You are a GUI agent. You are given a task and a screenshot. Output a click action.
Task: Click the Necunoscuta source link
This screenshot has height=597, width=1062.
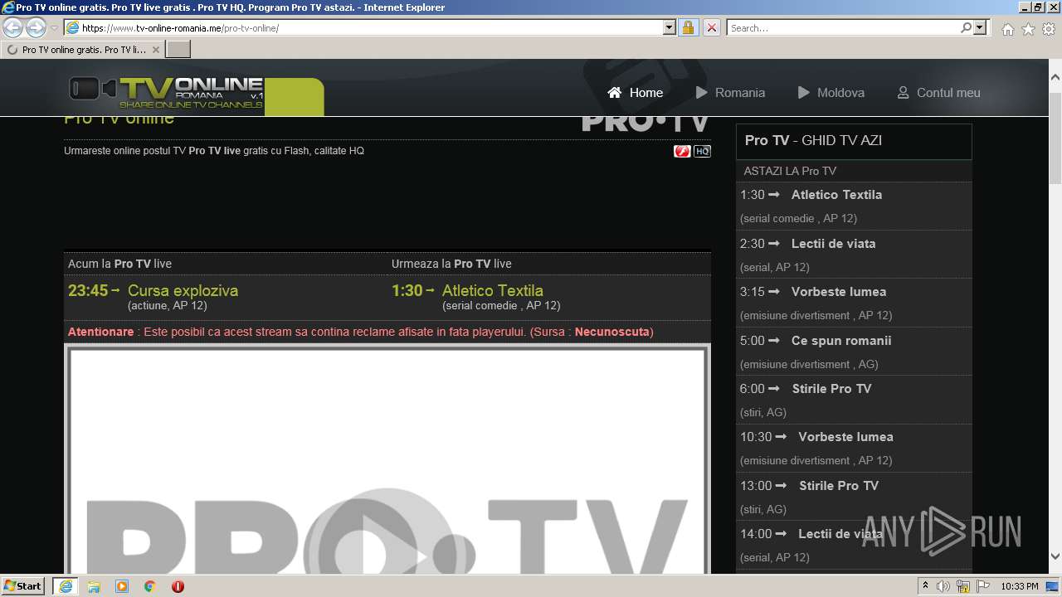(x=612, y=332)
